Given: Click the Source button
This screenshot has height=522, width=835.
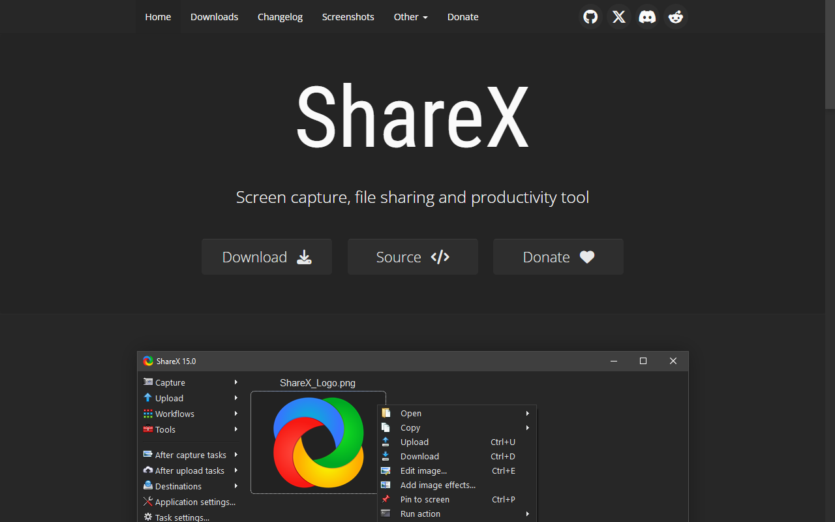Looking at the screenshot, I should (x=412, y=256).
